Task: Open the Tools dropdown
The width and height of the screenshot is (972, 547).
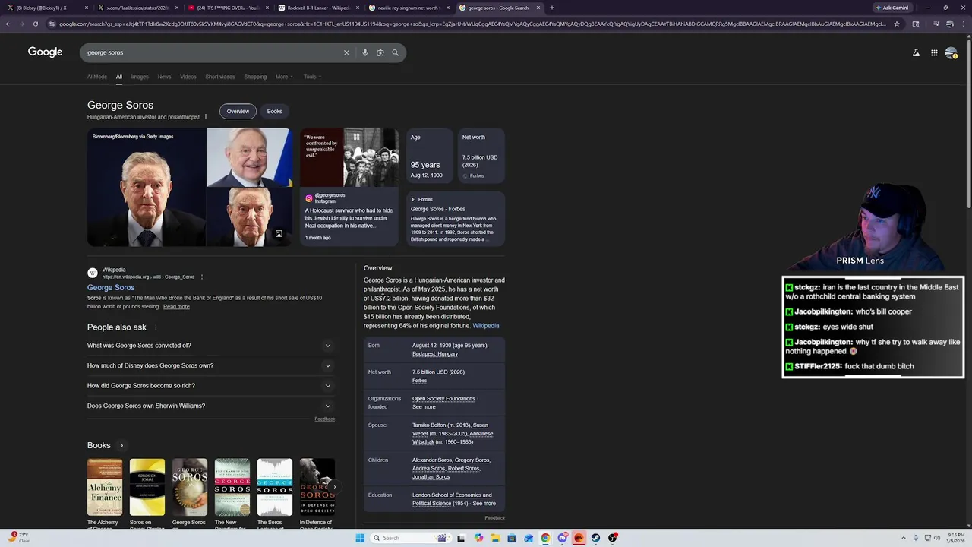Action: pos(312,77)
